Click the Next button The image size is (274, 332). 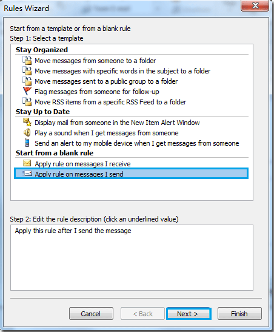pyautogui.click(x=189, y=314)
